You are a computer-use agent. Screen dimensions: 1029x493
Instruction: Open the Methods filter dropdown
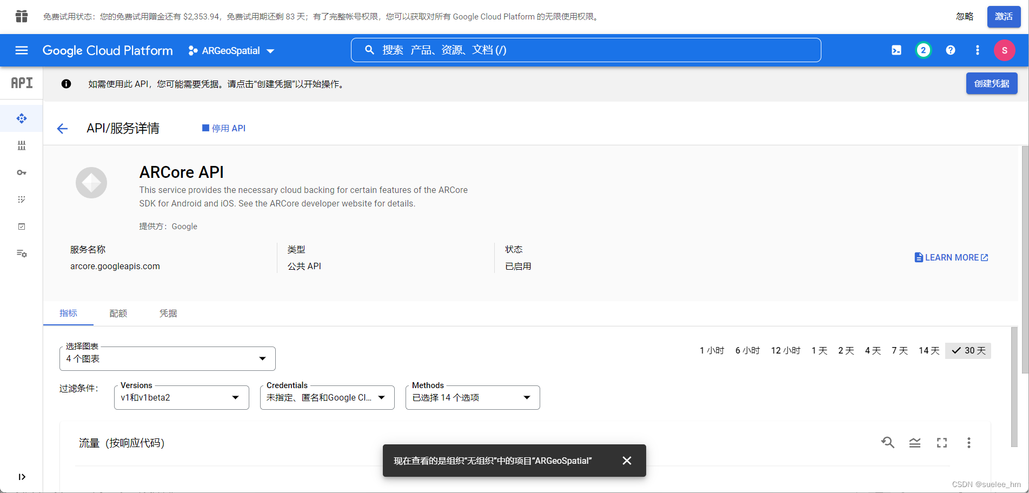tap(473, 397)
